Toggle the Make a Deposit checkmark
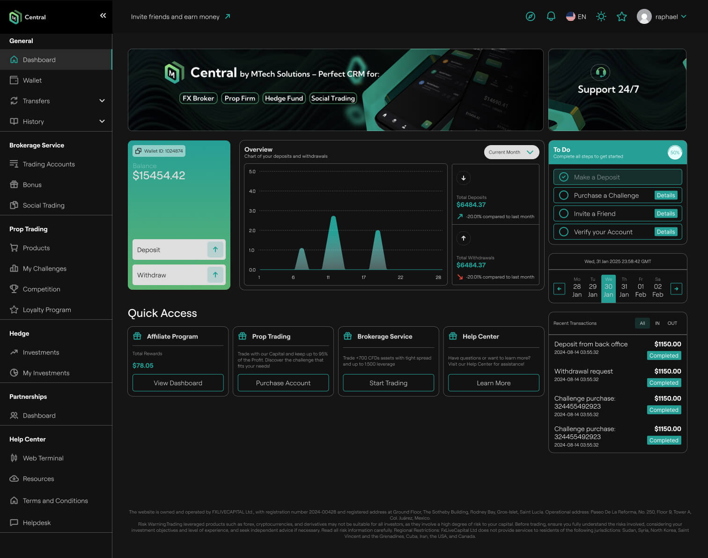Screen dimensions: 708x558 tap(564, 177)
